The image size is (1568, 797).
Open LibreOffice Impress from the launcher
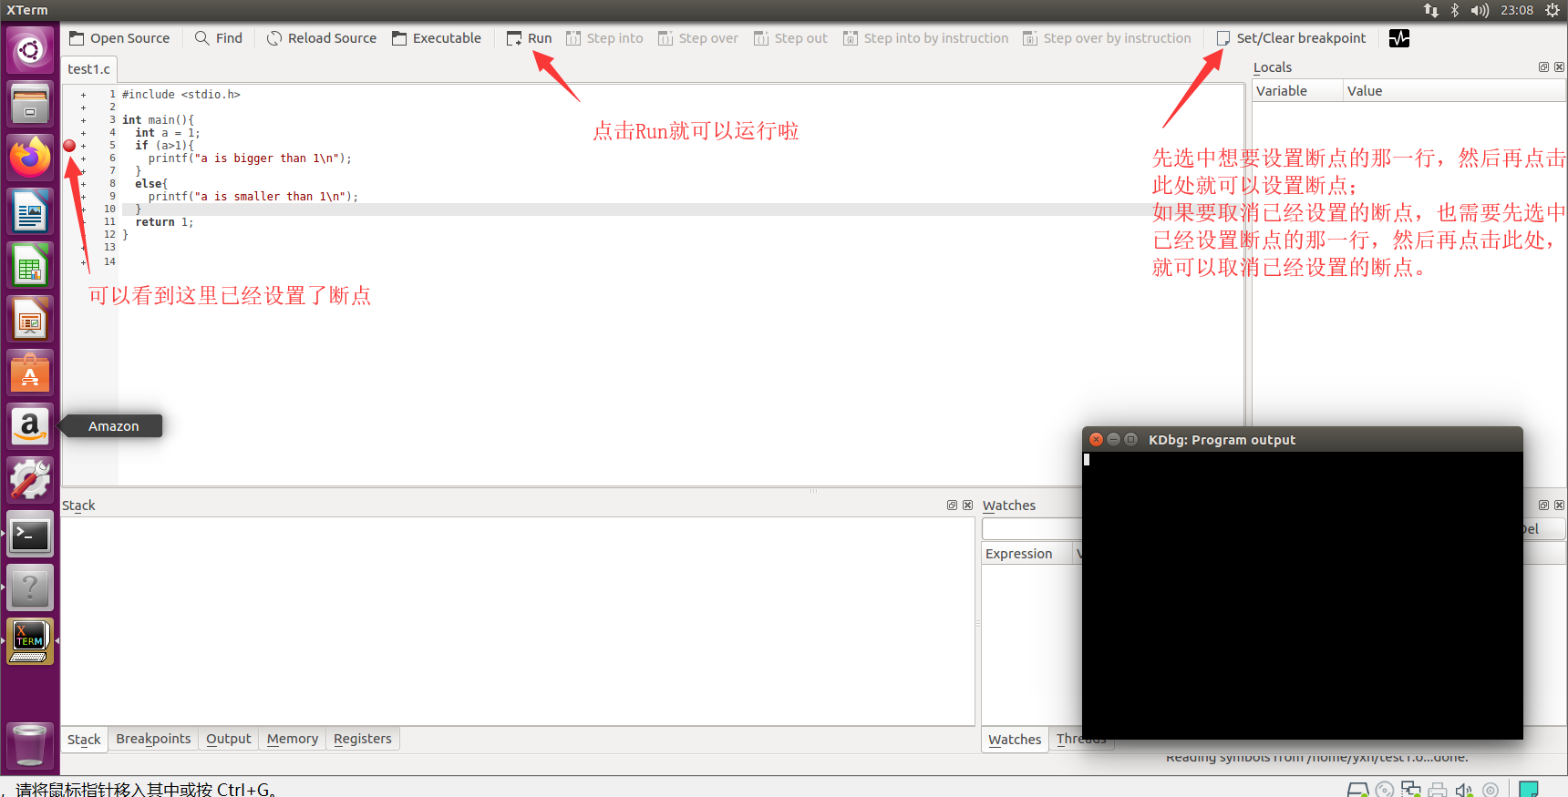pos(30,319)
